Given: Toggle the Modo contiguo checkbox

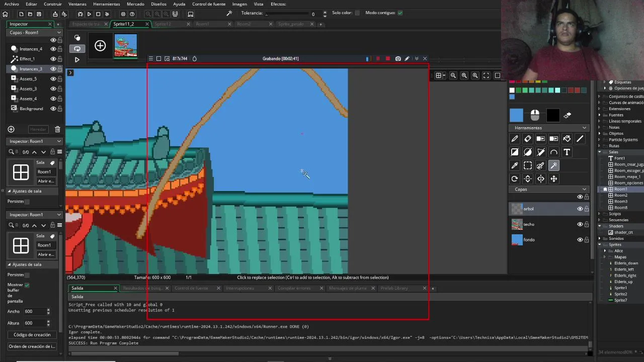Looking at the screenshot, I should tap(400, 13).
